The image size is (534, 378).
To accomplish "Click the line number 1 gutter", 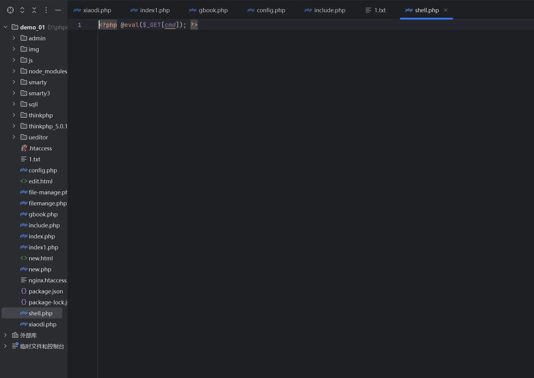I will 79,25.
